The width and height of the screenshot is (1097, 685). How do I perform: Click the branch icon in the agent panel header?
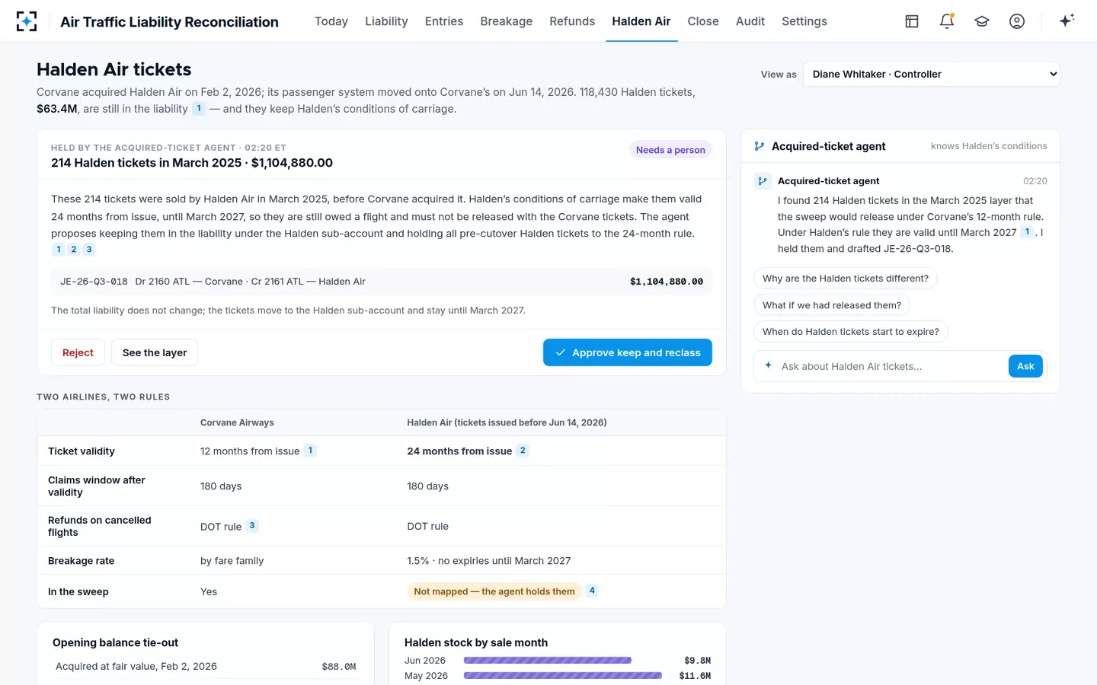(760, 146)
